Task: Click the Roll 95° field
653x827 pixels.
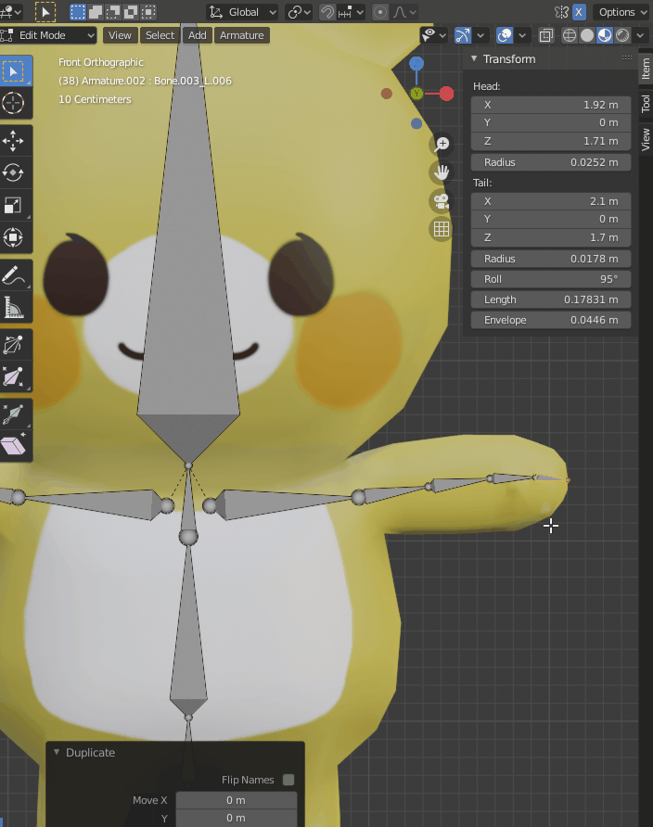Action: [x=551, y=279]
